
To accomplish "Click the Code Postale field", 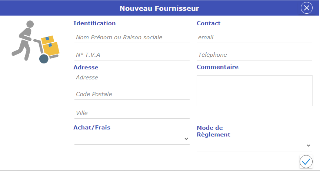I will (132, 94).
